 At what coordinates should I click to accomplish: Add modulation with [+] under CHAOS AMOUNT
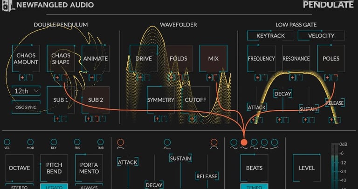(22, 78)
